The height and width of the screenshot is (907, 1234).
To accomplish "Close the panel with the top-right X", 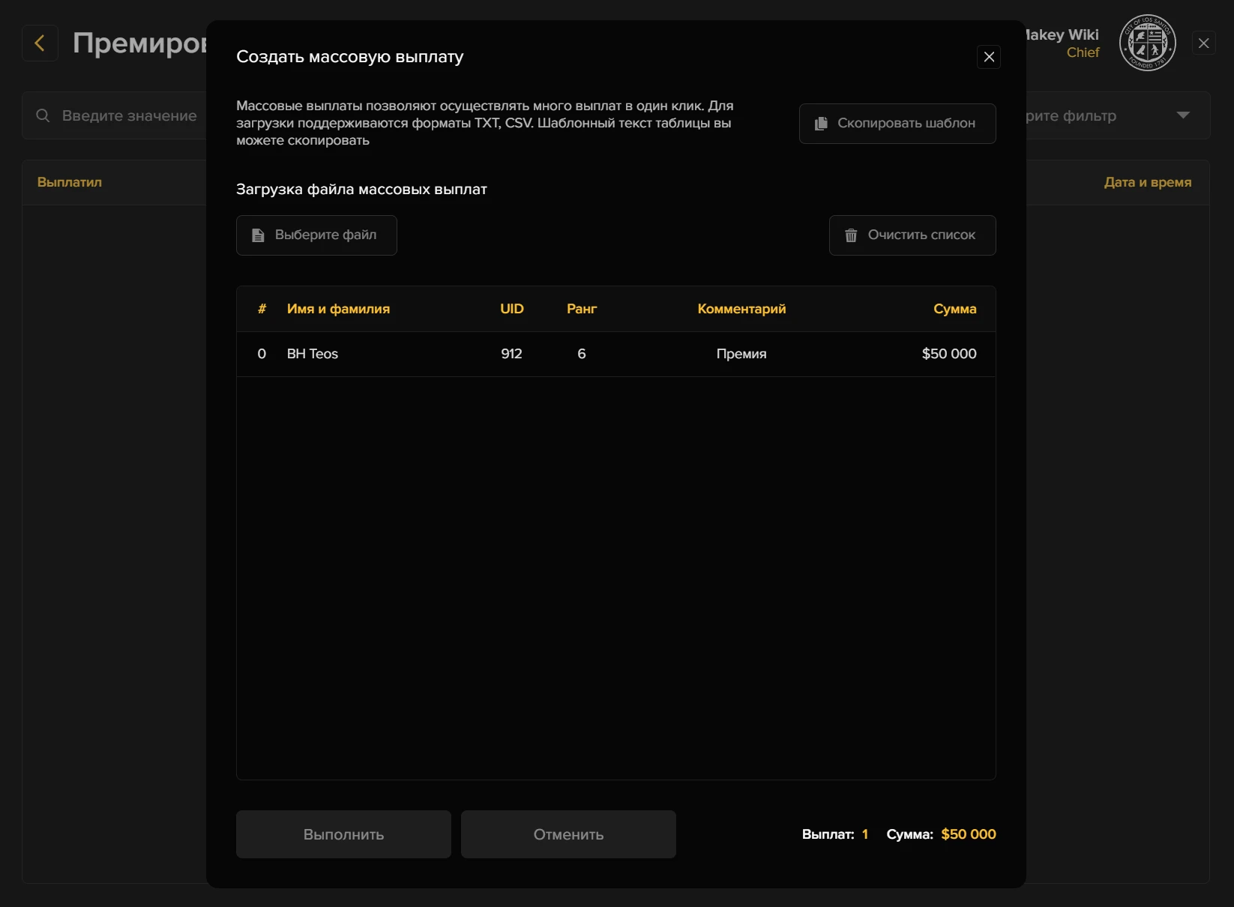I will coord(1203,43).
